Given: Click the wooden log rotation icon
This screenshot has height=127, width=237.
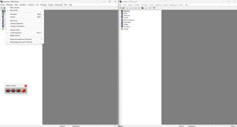Looking at the screenshot, I should [x=24, y=90].
